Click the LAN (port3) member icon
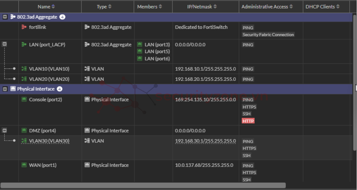The height and width of the screenshot is (190, 357). (x=140, y=45)
